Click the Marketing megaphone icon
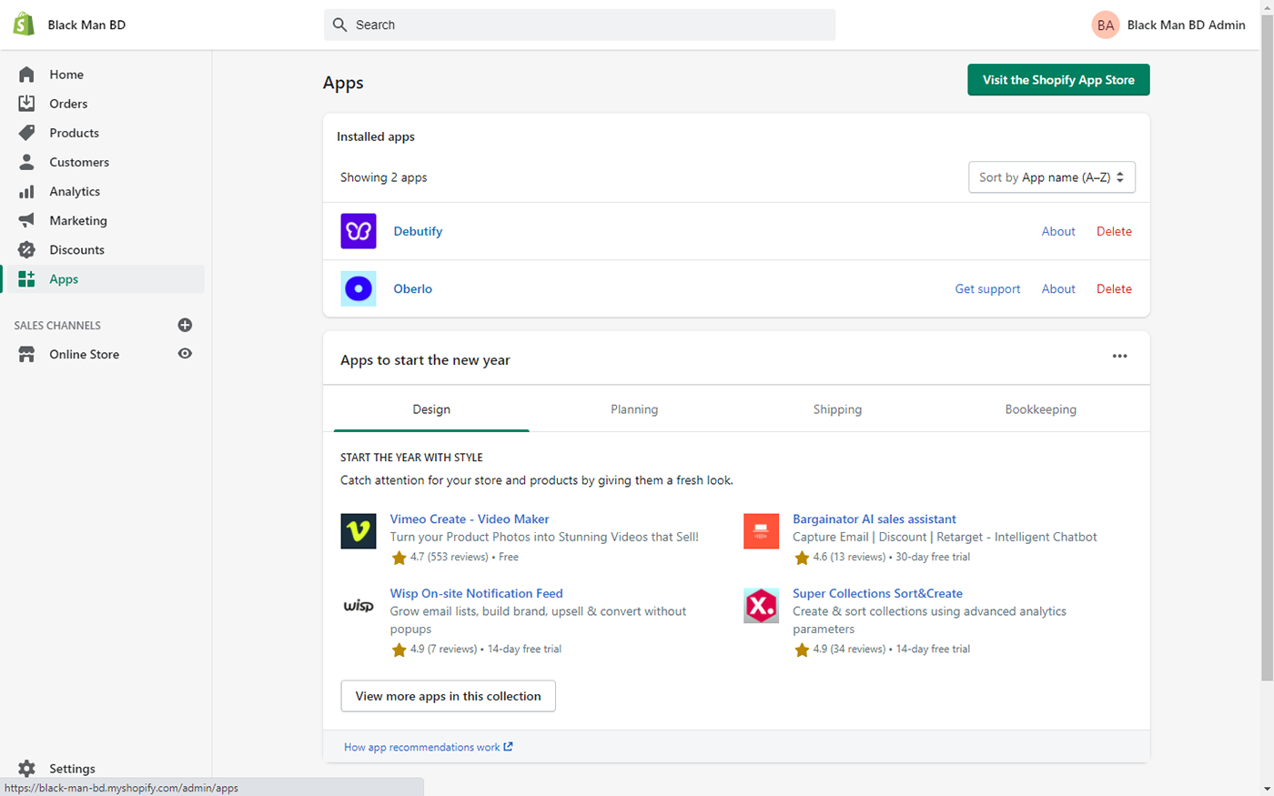1274x796 pixels. (x=26, y=220)
